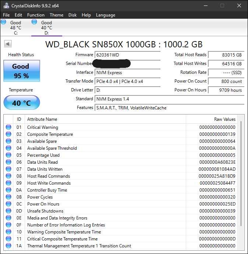This screenshot has width=248, height=254.
Task: Click the attribute list vertical scrollbar
Action: [x=241, y=174]
